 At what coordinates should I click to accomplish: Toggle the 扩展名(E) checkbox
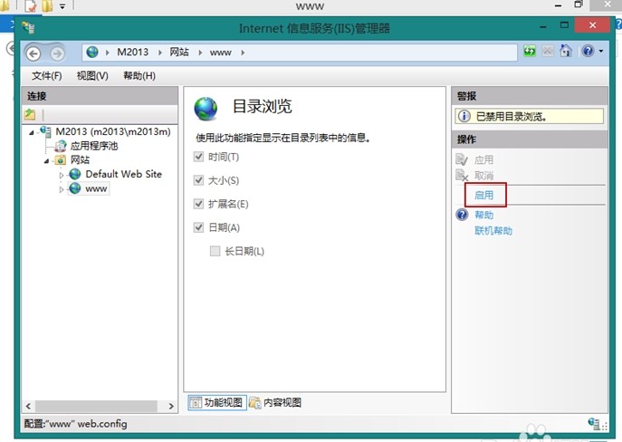[198, 204]
